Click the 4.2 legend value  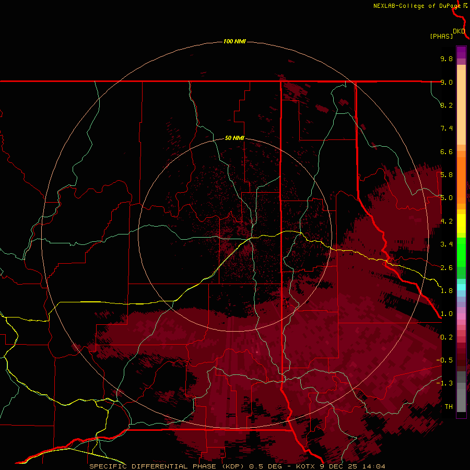point(446,221)
